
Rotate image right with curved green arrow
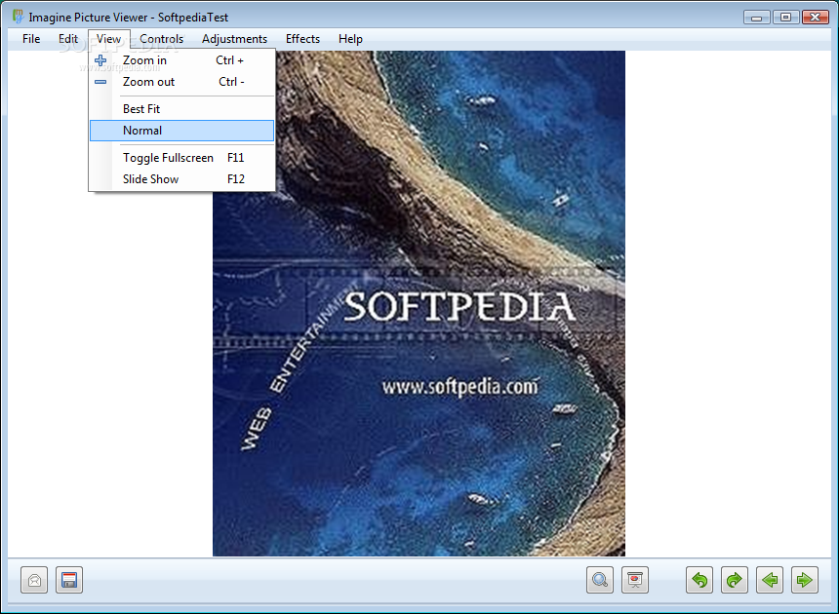[734, 580]
